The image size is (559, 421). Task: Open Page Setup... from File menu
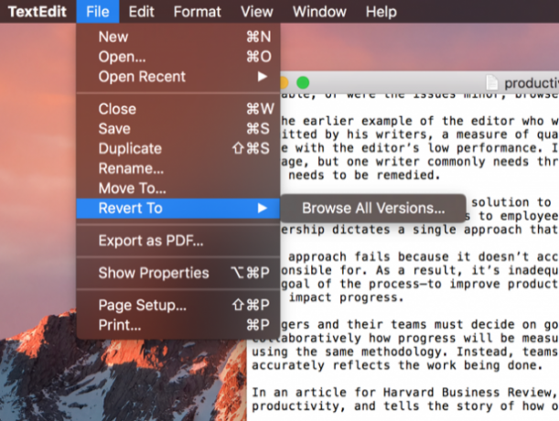[177, 306]
